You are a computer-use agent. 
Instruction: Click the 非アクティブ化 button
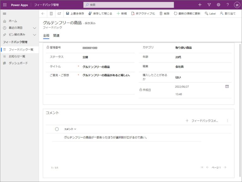coord(143,14)
